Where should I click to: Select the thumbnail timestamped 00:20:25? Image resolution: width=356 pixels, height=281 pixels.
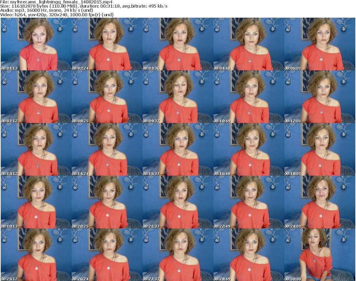107,202
